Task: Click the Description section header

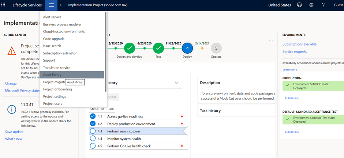Action: [x=210, y=83]
